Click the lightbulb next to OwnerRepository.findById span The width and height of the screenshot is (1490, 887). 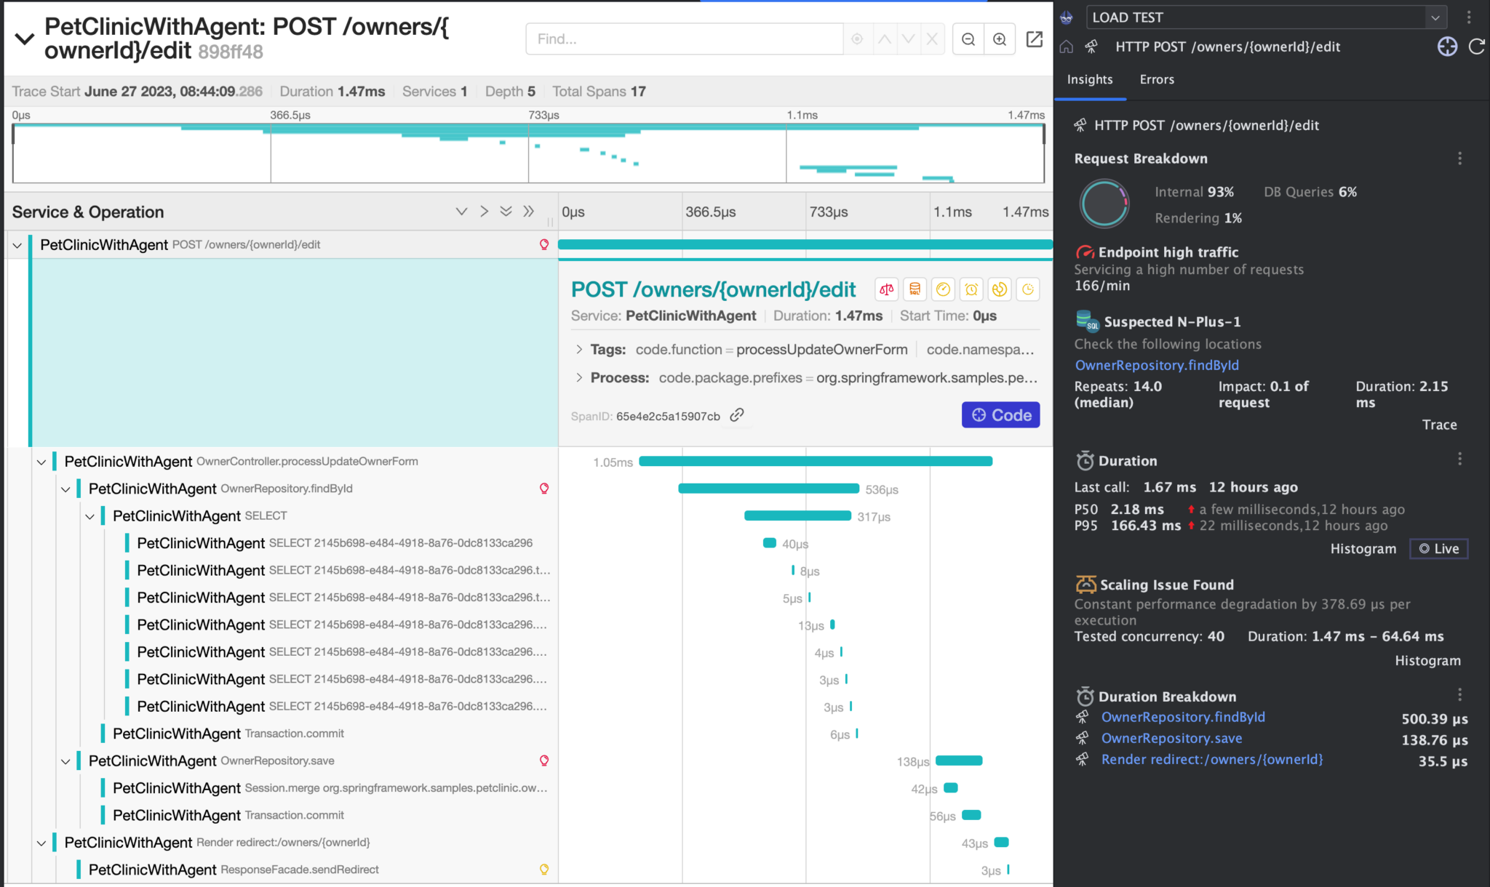544,488
